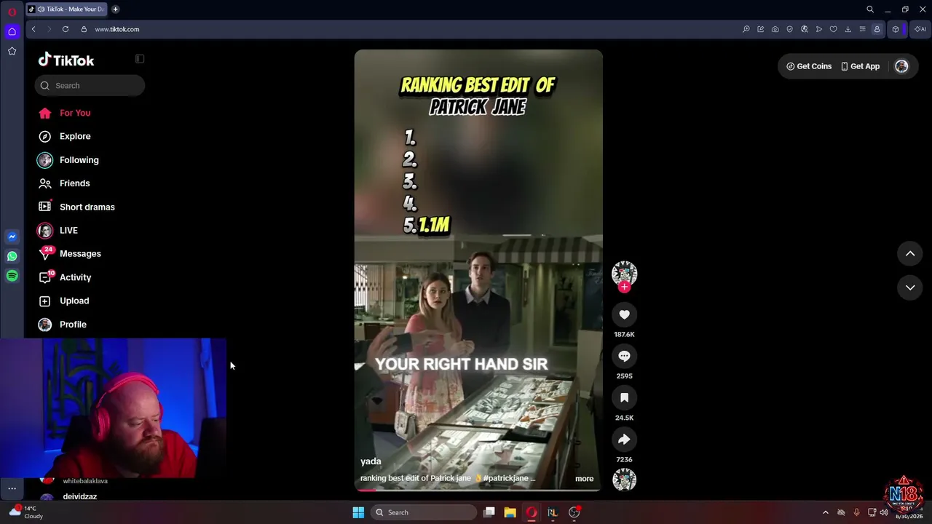Open the privacy shield icon
932x524 pixels.
click(x=790, y=29)
